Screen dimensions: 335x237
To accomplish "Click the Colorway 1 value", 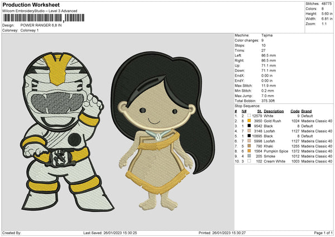I will 30,30.
